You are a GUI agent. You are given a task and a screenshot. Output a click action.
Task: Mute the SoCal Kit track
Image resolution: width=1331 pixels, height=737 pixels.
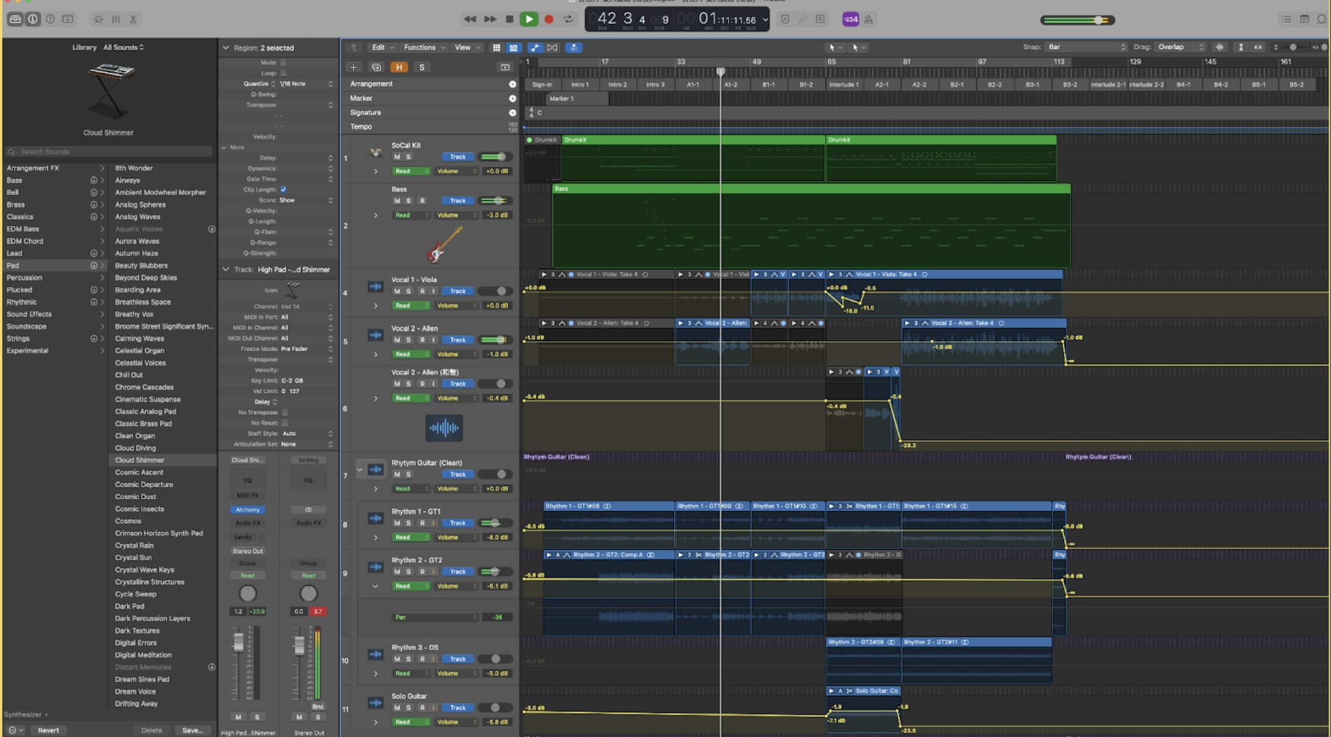point(397,157)
